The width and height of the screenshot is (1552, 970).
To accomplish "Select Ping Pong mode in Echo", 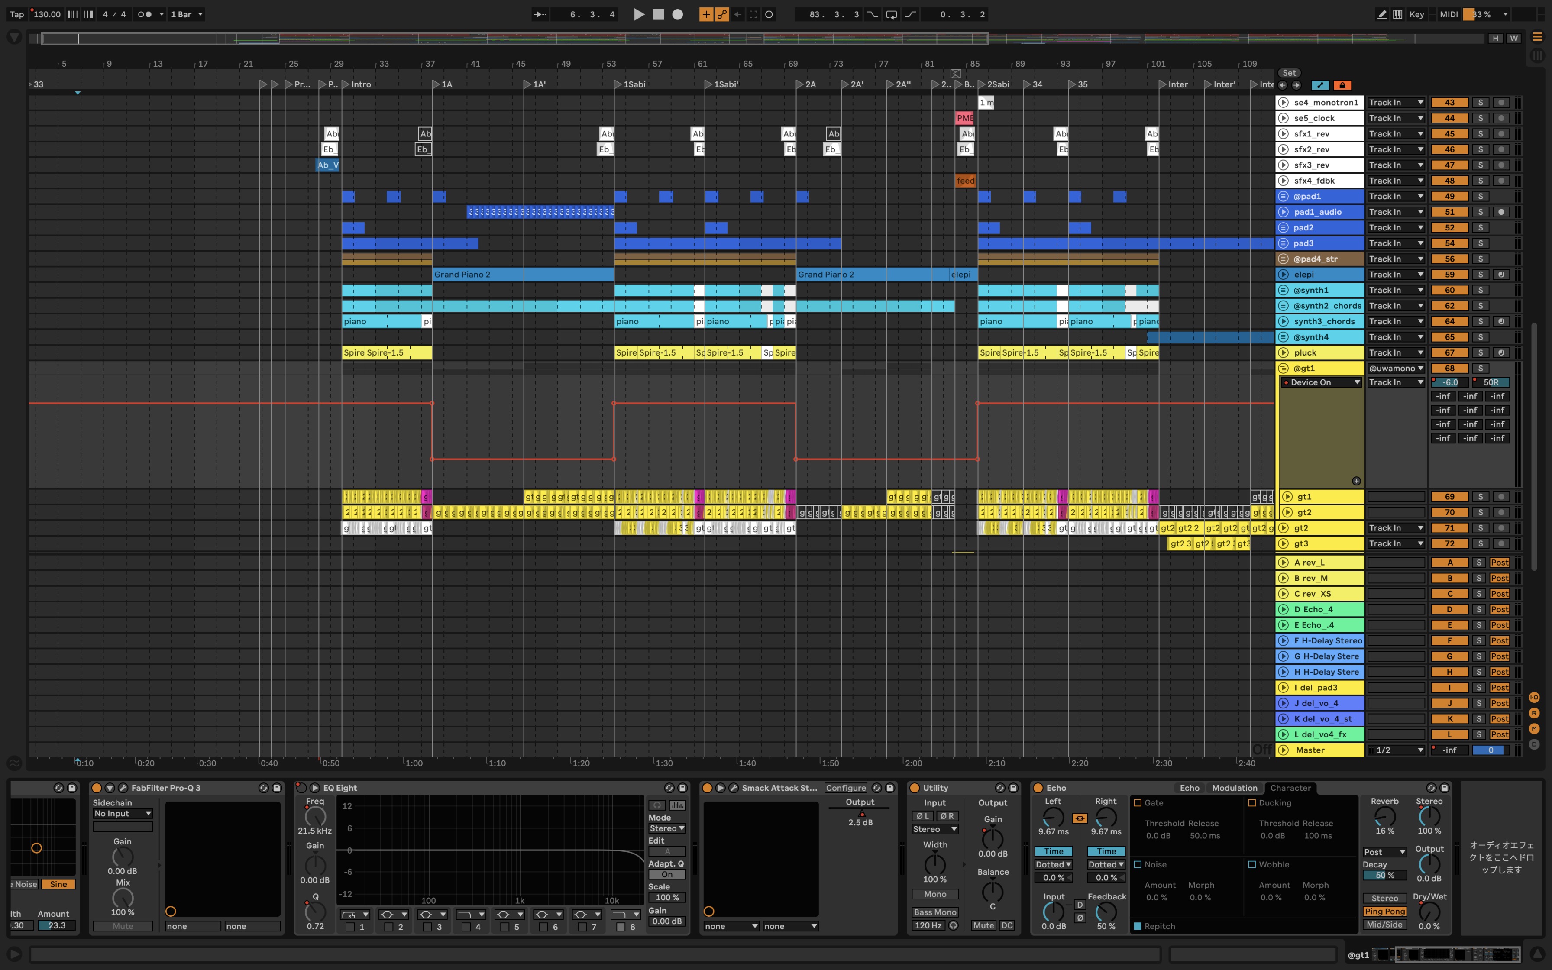I will click(x=1384, y=912).
